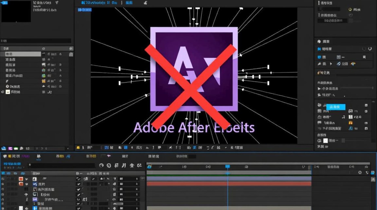The image size is (377, 210).
Task: Click the timeline tab icon with the blue underline
Action: pos(39,156)
